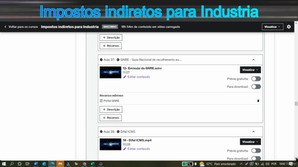The height and width of the screenshot is (167, 298).
Task: Click the back arrow next to Voltar para os cursos
Action: coord(5,27)
